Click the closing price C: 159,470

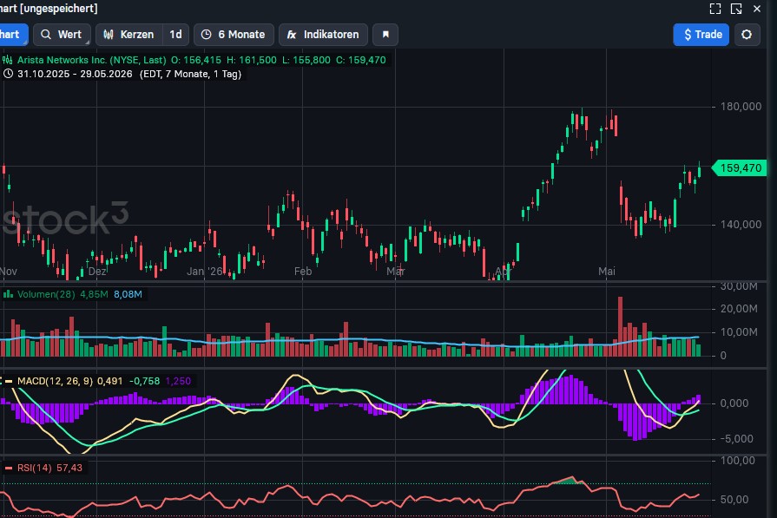[x=361, y=60]
